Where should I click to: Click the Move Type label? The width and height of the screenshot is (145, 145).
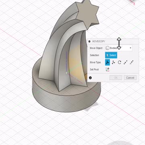point(95,62)
